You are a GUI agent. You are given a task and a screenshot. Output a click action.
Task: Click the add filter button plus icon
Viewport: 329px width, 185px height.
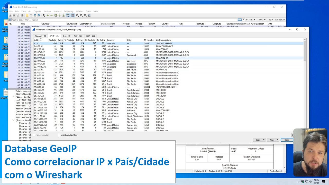tap(247, 20)
